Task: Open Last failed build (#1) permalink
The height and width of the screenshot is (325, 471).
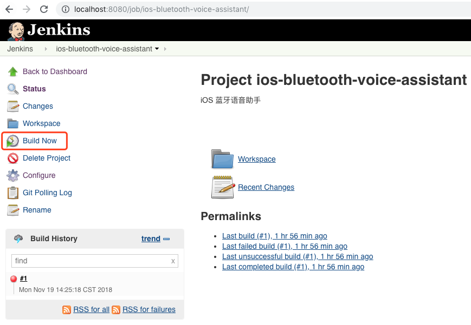Action: point(285,247)
